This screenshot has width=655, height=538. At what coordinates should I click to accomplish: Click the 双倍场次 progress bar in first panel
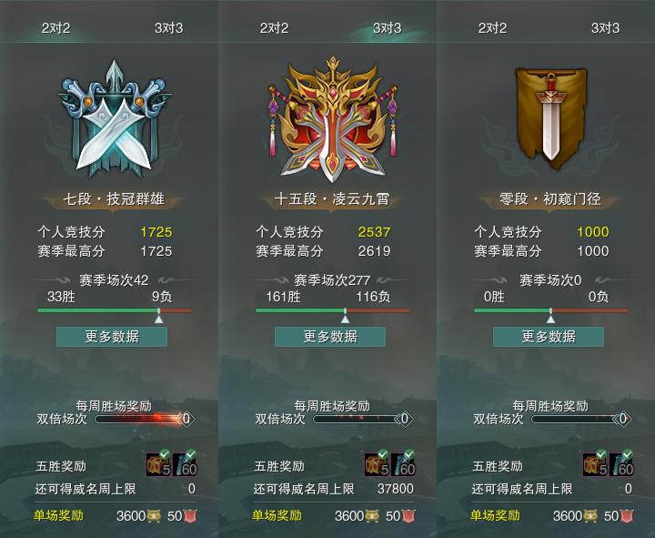(139, 419)
